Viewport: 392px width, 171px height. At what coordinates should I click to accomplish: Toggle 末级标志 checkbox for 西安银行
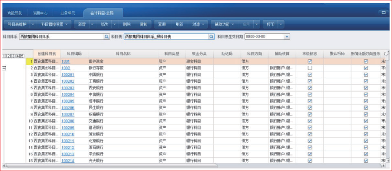[310, 87]
